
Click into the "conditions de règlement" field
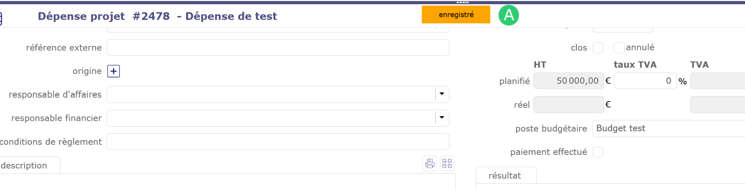pyautogui.click(x=277, y=142)
